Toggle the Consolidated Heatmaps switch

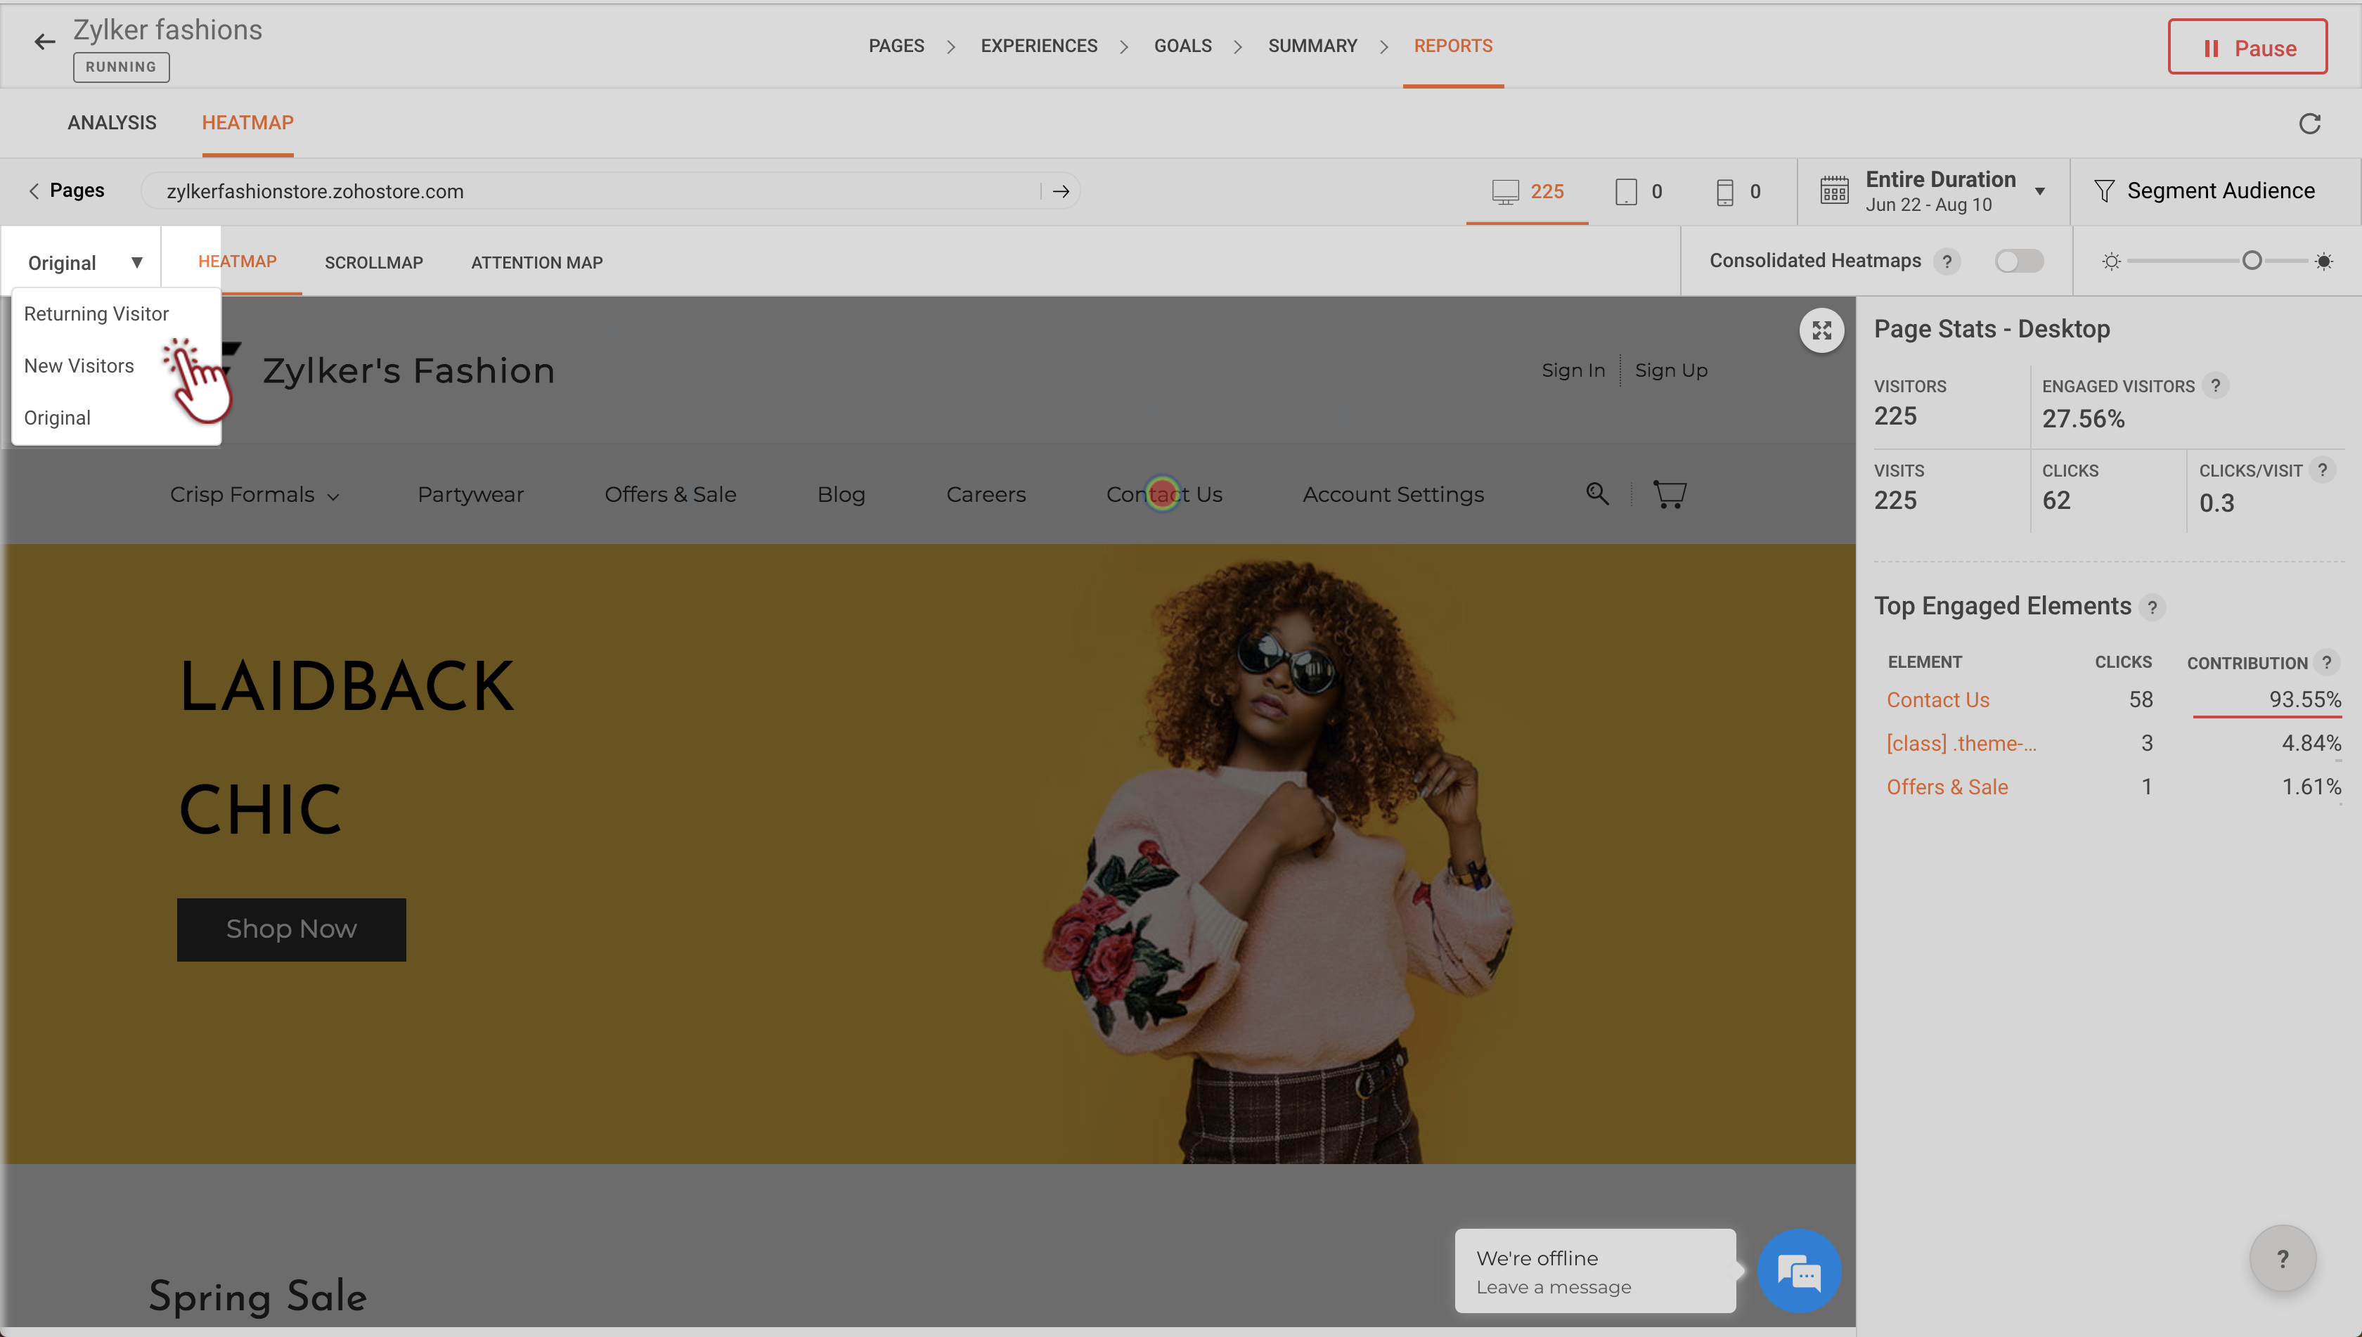[2018, 261]
